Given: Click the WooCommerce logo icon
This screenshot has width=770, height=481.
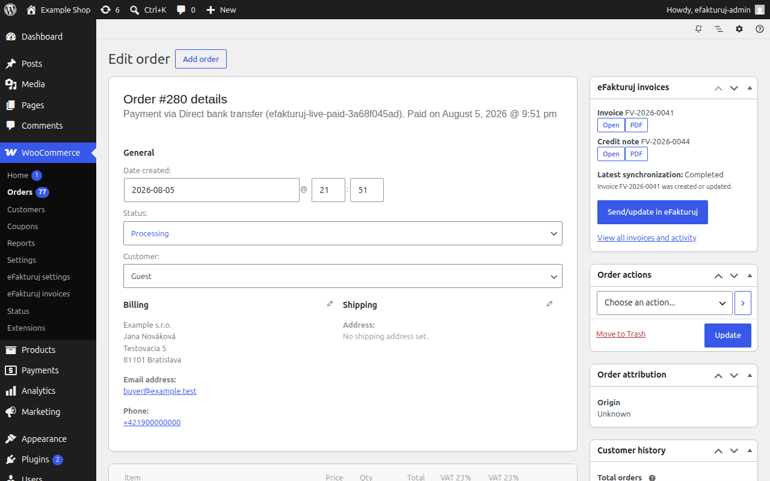Looking at the screenshot, I should click(11, 153).
